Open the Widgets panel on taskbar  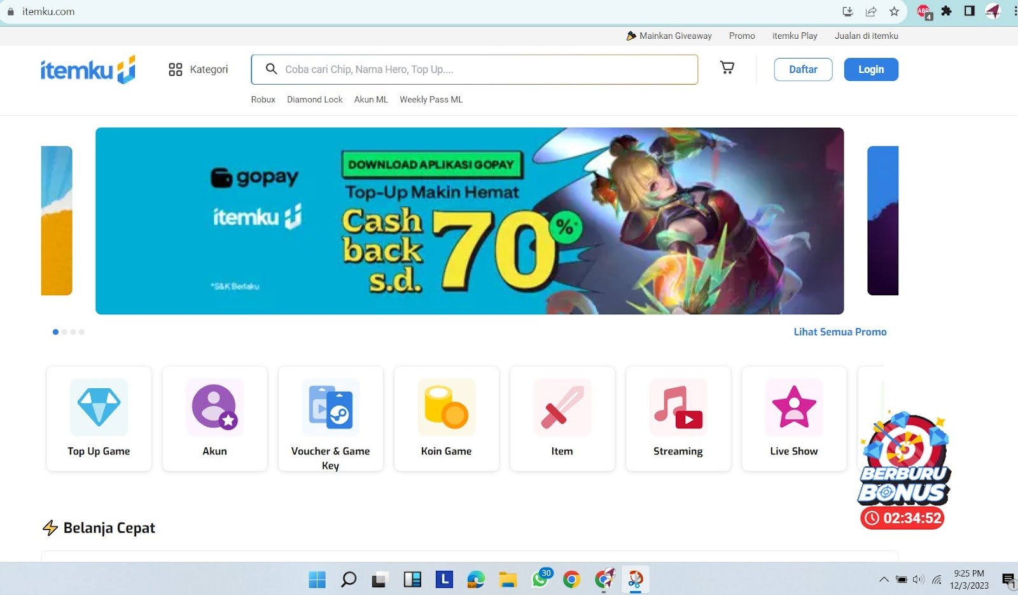[412, 579]
